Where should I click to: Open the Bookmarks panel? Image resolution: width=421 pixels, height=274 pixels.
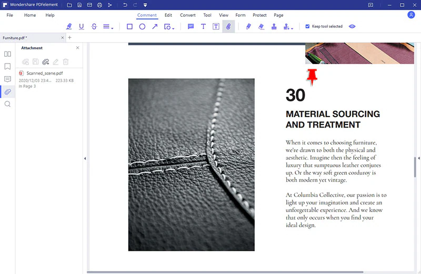[7, 67]
